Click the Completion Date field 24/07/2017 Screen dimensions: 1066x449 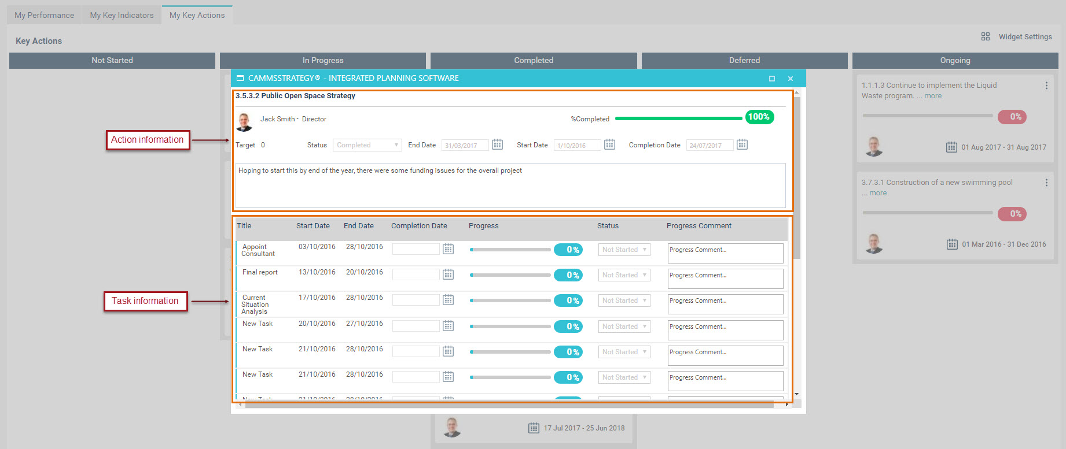point(710,145)
